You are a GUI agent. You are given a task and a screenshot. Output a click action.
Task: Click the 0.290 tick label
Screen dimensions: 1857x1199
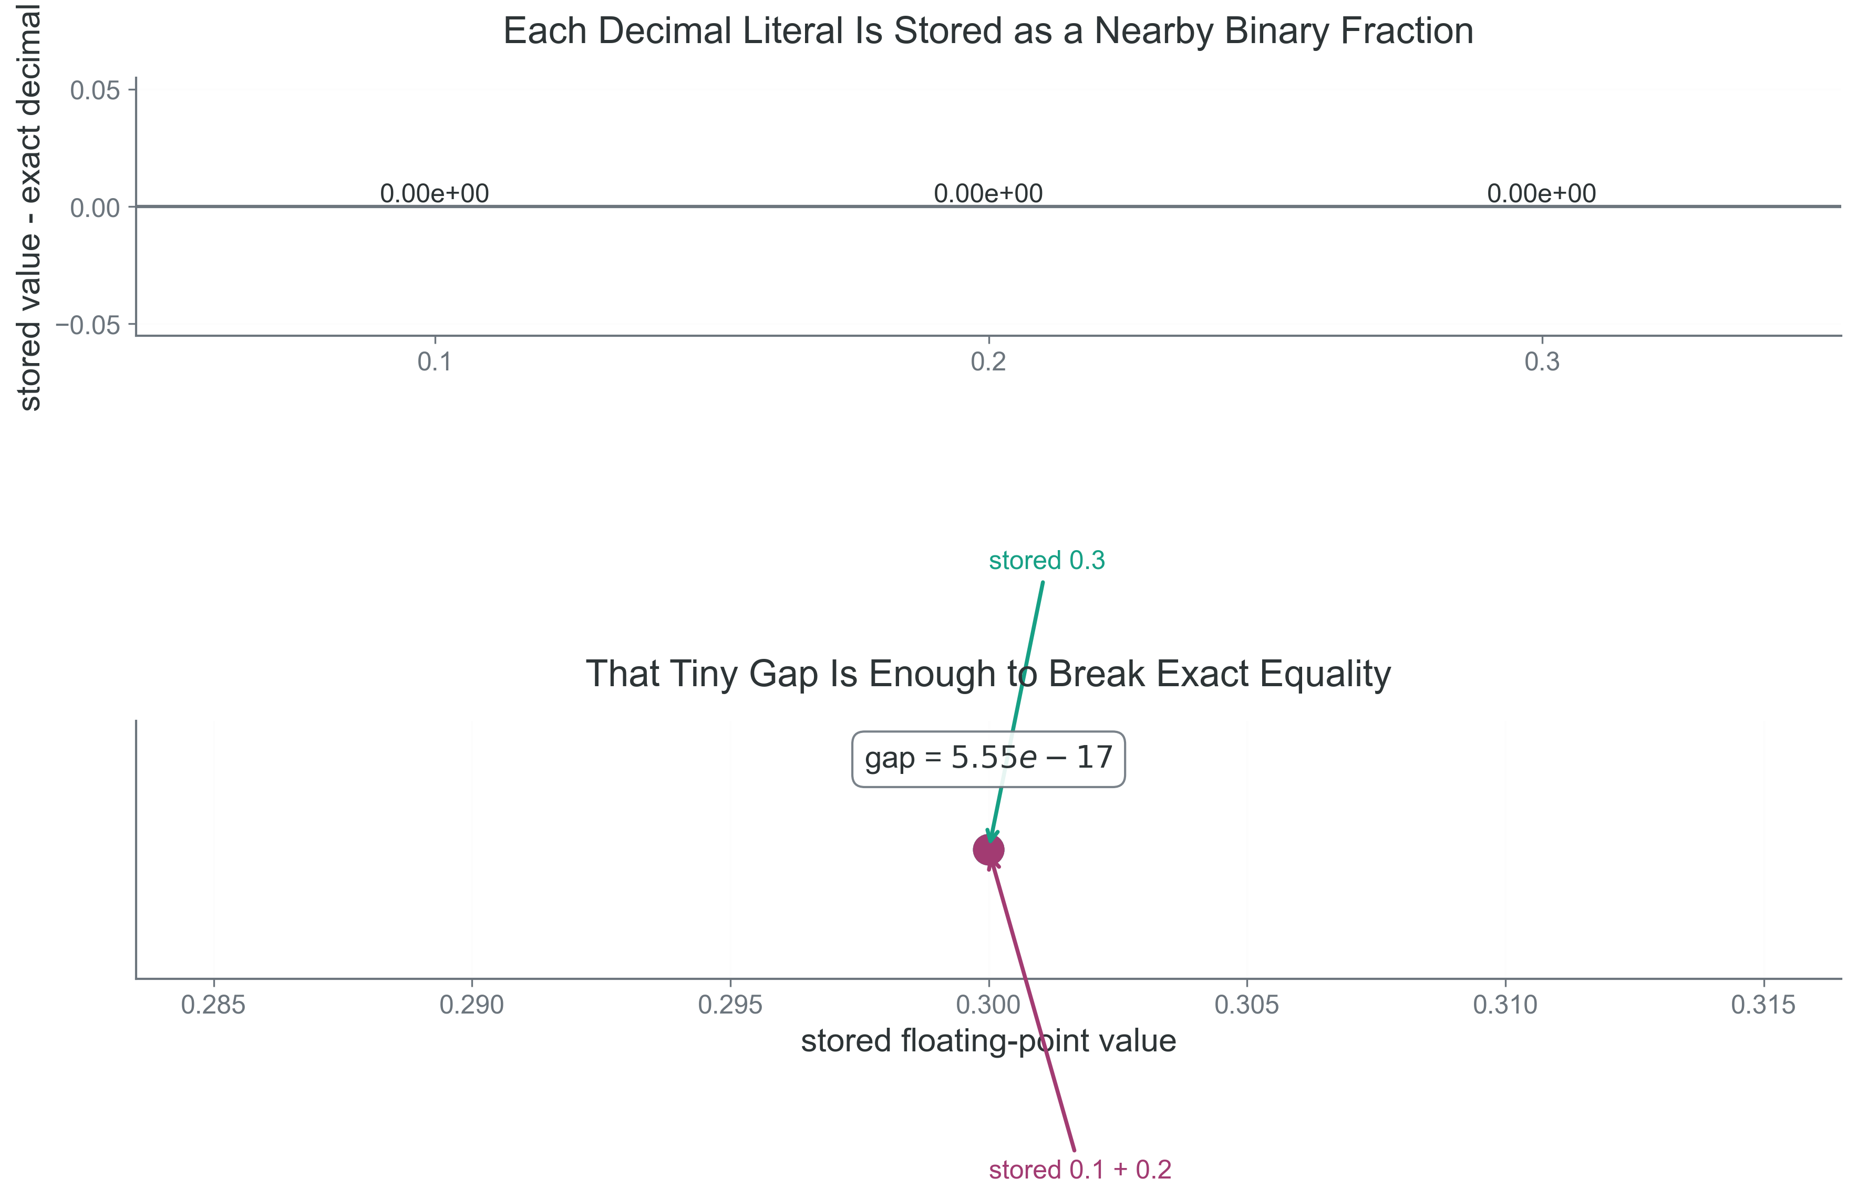(x=472, y=1005)
